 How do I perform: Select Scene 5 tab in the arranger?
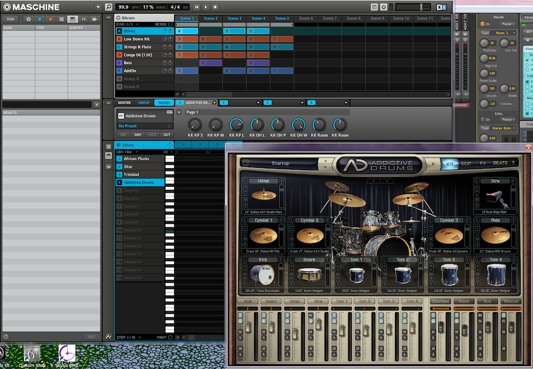(282, 18)
